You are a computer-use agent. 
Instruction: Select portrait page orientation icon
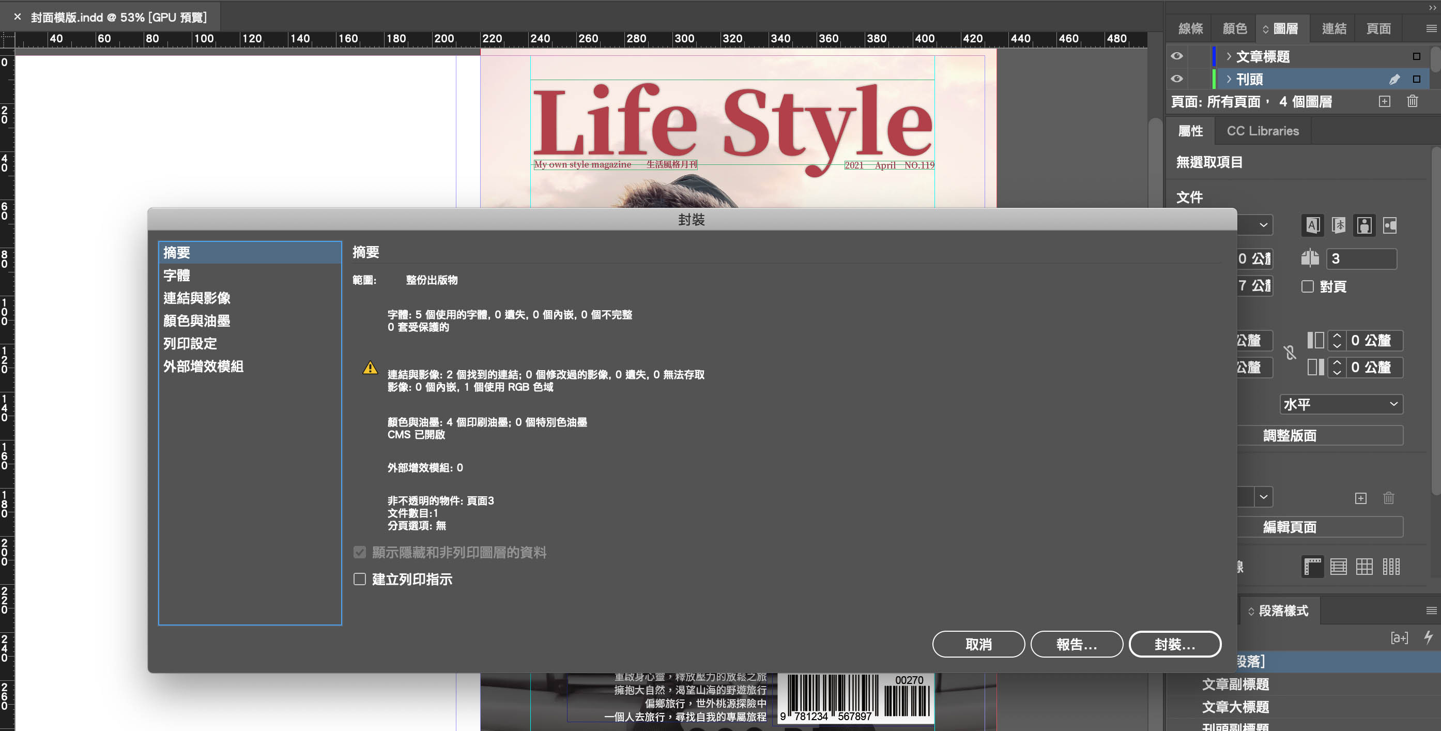point(1365,225)
